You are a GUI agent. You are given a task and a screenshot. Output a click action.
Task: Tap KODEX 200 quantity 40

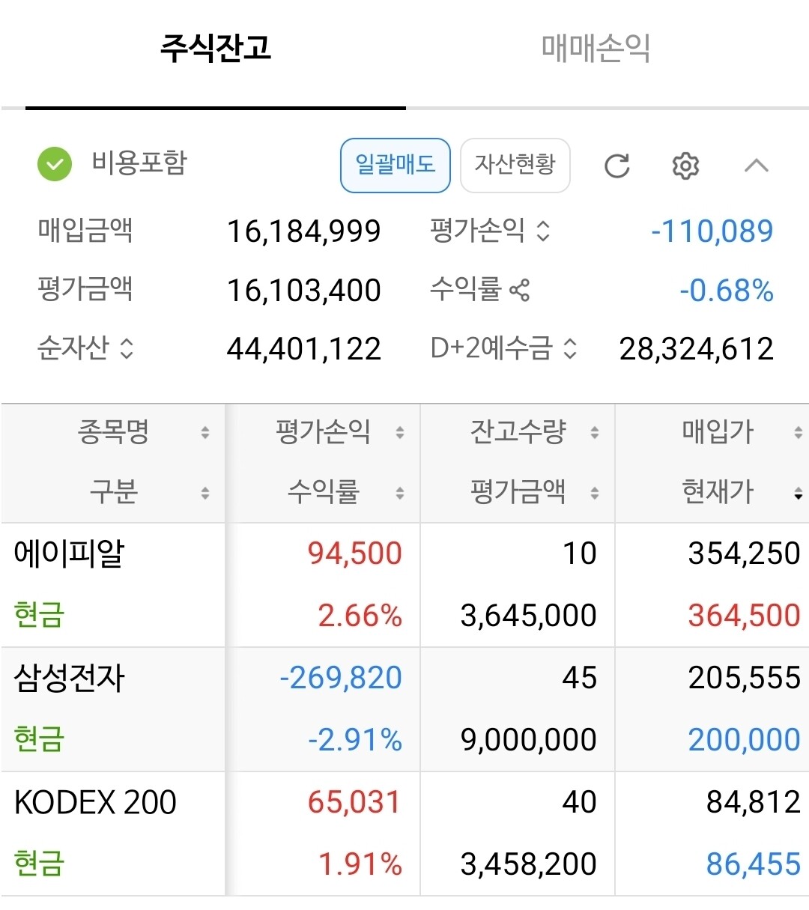[580, 802]
